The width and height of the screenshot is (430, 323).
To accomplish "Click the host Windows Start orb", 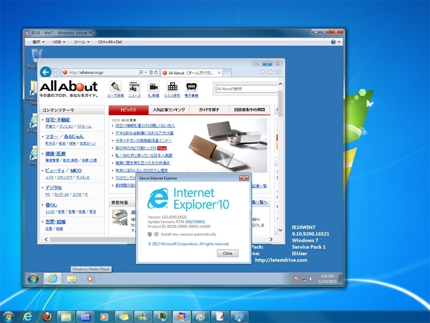I will (8, 317).
